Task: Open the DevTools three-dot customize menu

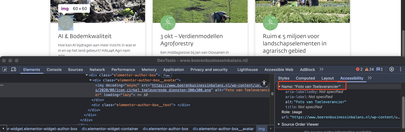Action: pos(400,69)
